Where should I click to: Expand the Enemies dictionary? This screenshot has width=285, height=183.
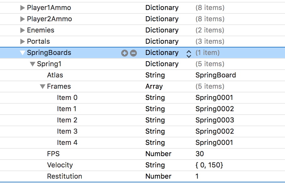[23, 30]
